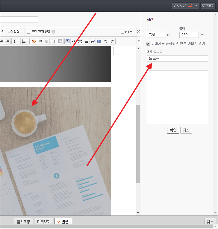
Task: Open the numbered list style dropdown
Action: (x=25, y=41)
